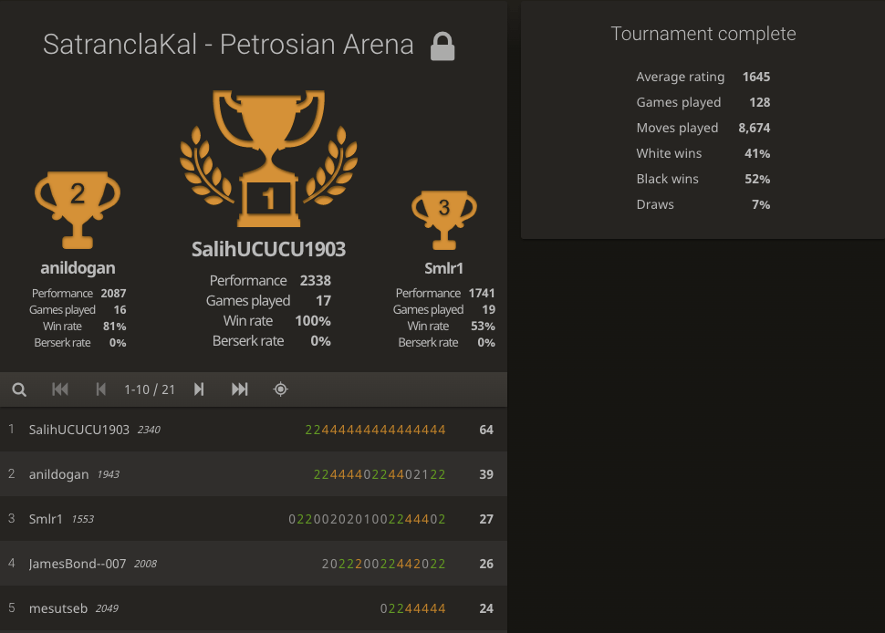
Task: Click the third place trophy icon
Action: tap(443, 218)
